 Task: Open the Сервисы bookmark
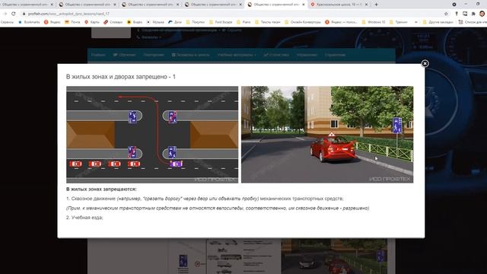pyautogui.click(x=7, y=22)
